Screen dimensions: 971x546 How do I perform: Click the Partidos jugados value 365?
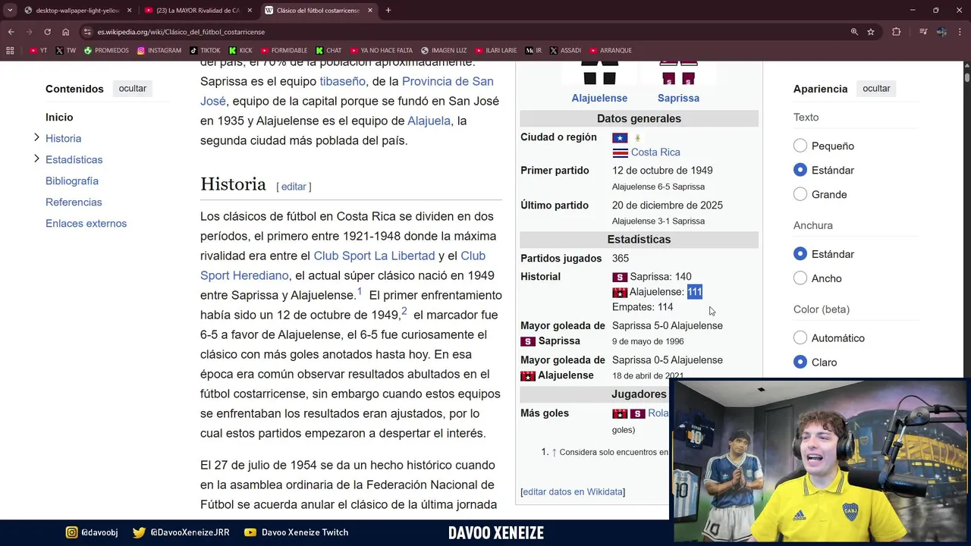tap(621, 259)
